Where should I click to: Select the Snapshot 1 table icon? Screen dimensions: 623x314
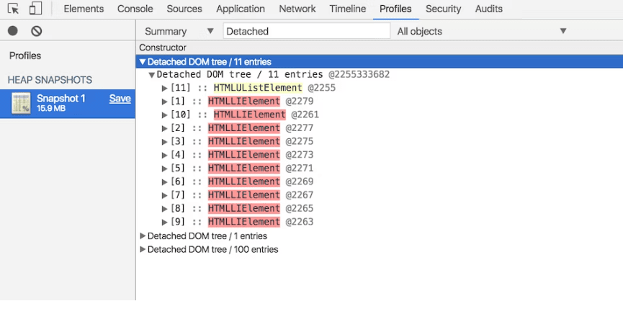point(21,104)
